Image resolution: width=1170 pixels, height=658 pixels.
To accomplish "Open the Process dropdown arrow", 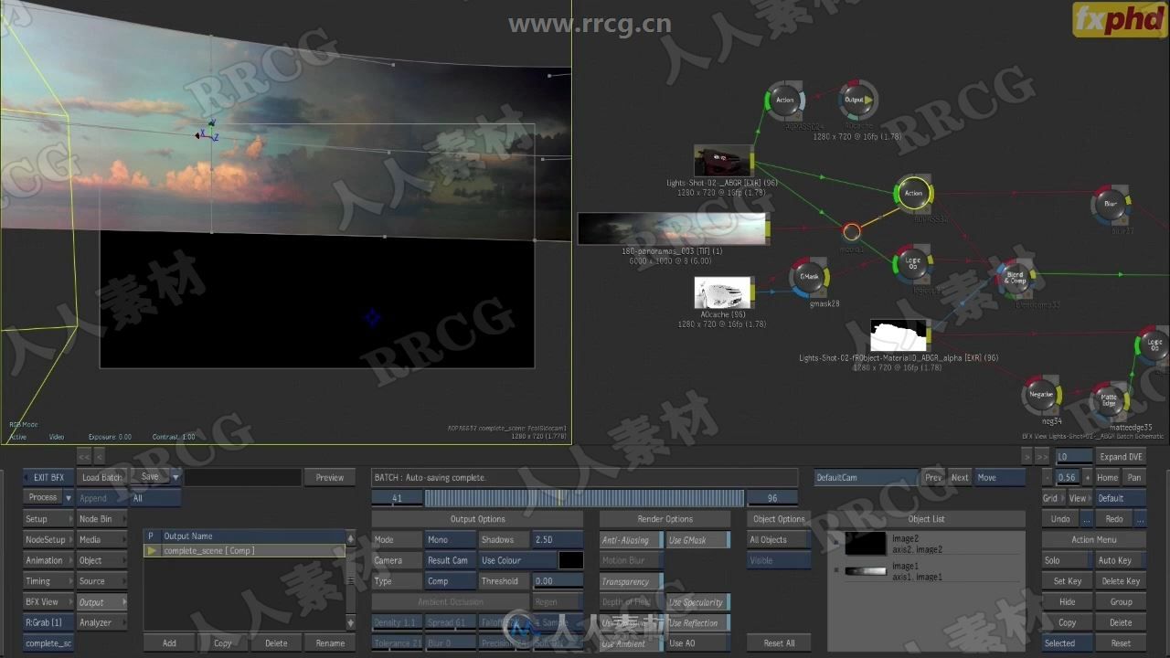I will click(68, 498).
